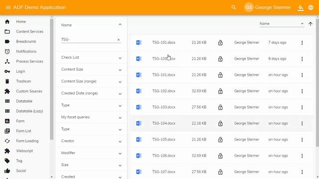Click the 22.16 KB size cell
This screenshot has height=179, width=319.
(199, 123)
